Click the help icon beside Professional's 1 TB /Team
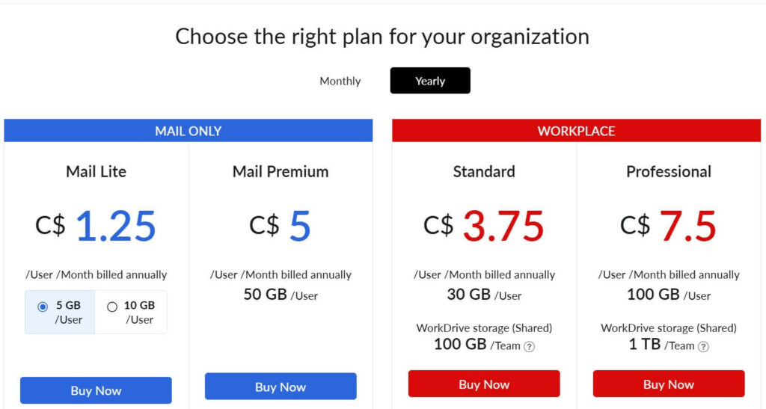This screenshot has width=766, height=409. pyautogui.click(x=703, y=346)
